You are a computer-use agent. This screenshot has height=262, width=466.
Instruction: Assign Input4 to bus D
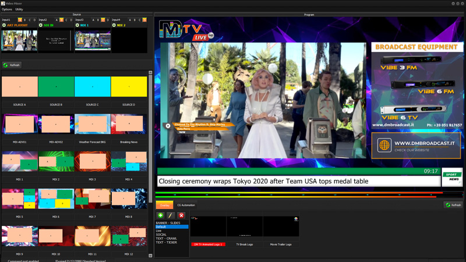(144, 20)
